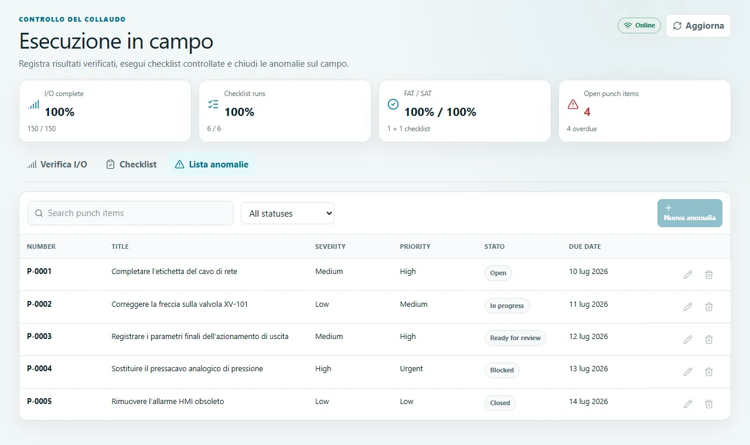Click the P-0003 number cell
The width and height of the screenshot is (750, 445).
[x=39, y=337]
